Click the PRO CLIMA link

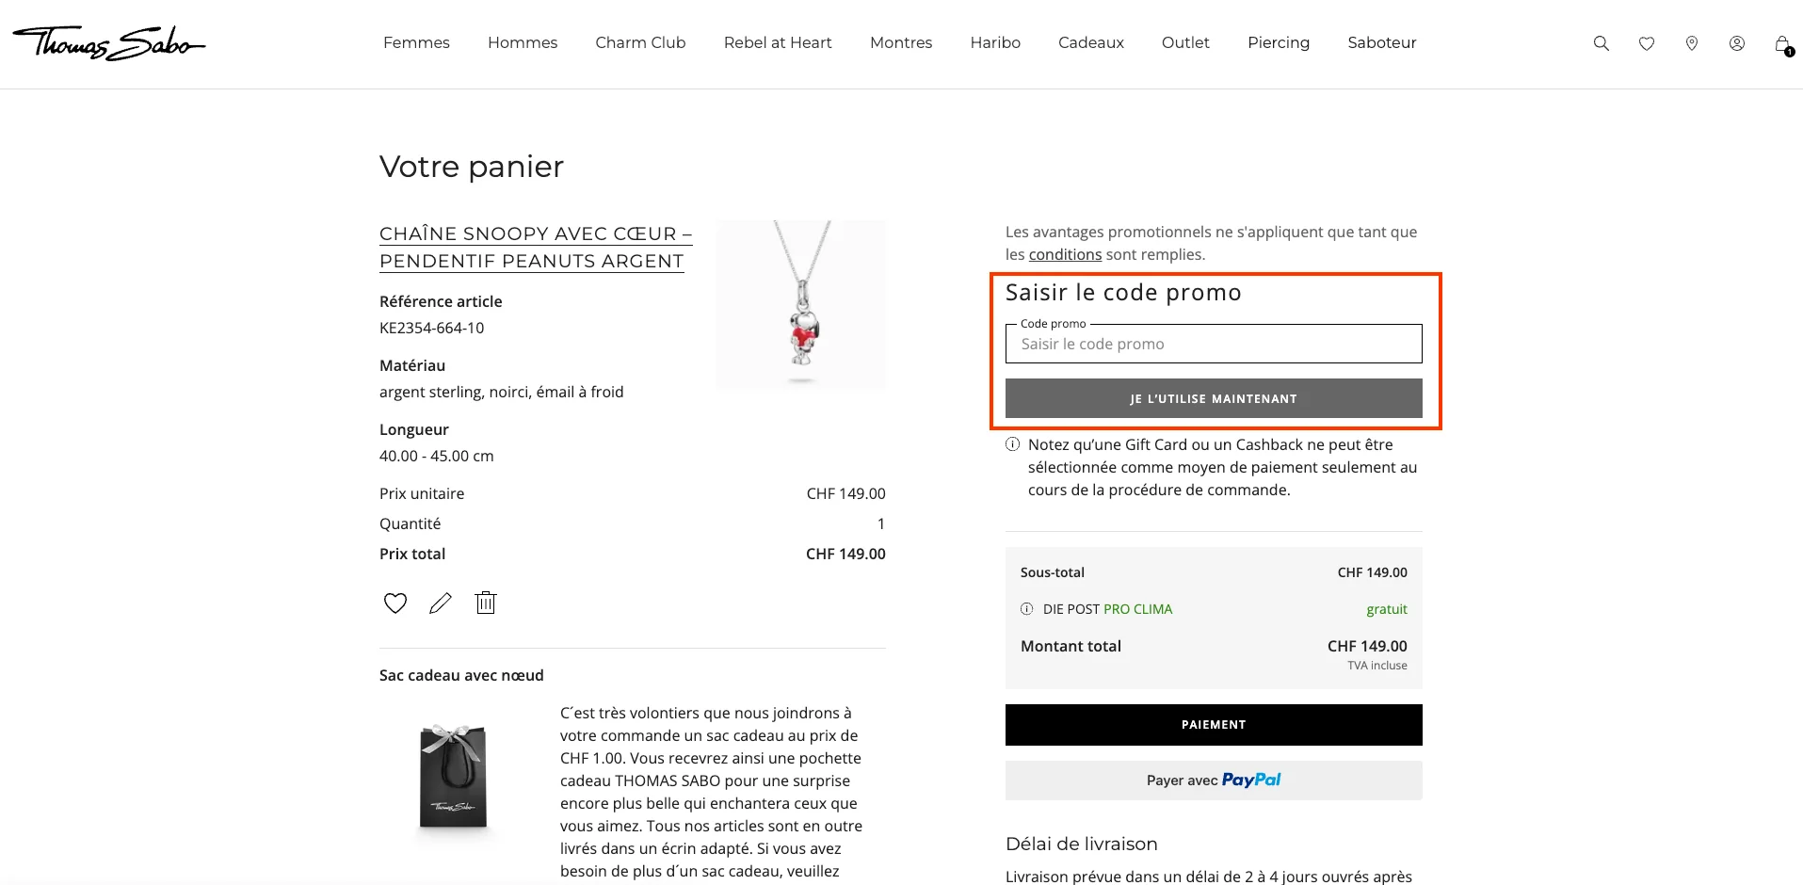[1138, 609]
